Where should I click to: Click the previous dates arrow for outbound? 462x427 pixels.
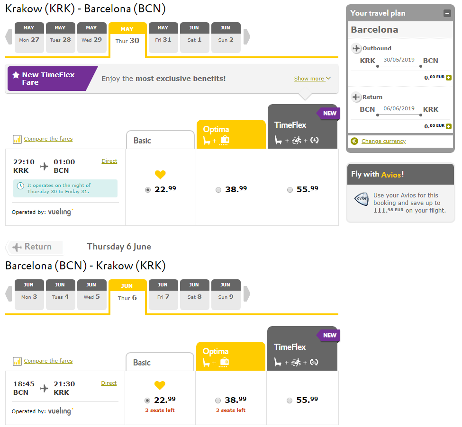point(9,37)
